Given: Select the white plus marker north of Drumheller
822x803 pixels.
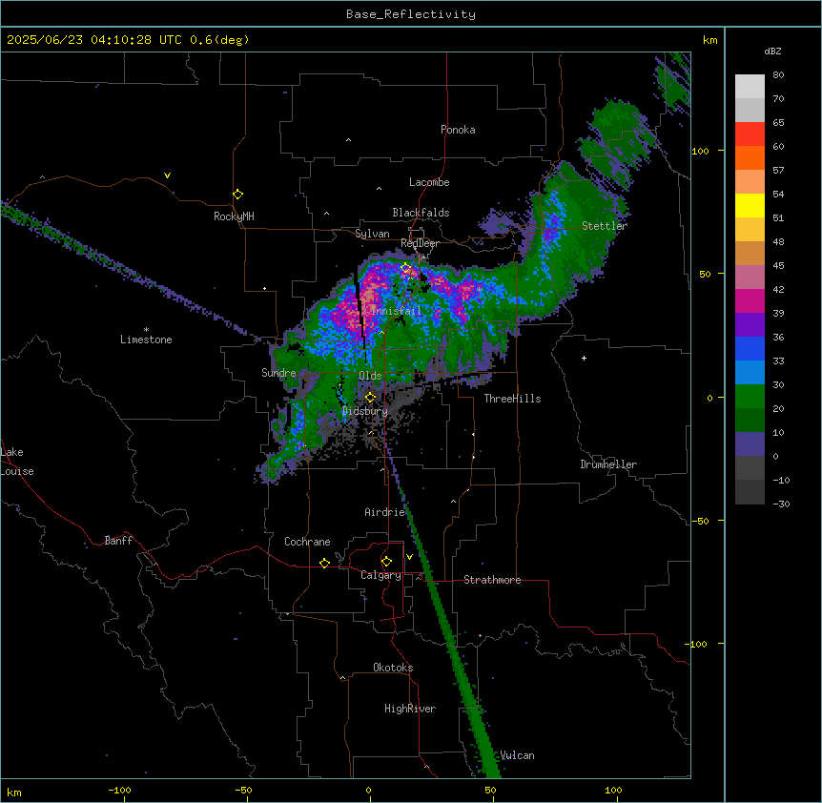Looking at the screenshot, I should coord(584,358).
